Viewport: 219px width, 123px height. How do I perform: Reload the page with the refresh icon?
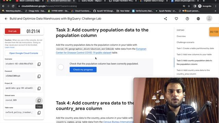pos(13,6)
